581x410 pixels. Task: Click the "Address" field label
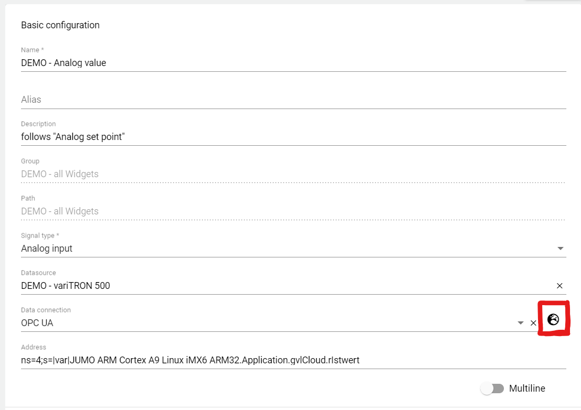point(34,347)
